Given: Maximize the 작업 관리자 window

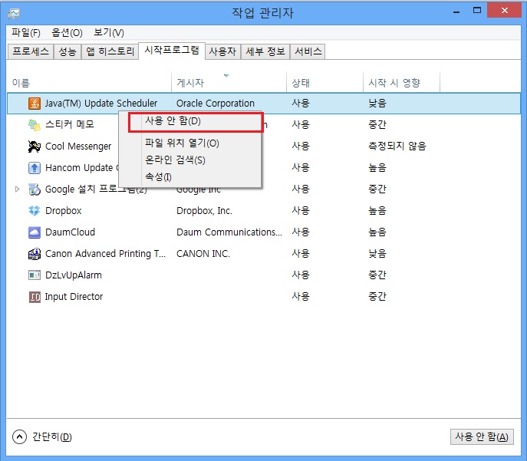Looking at the screenshot, I should [x=477, y=11].
